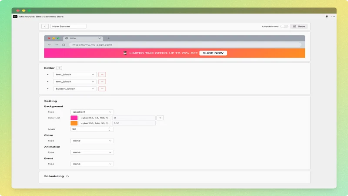Open the second text_block dropdown

click(x=75, y=82)
